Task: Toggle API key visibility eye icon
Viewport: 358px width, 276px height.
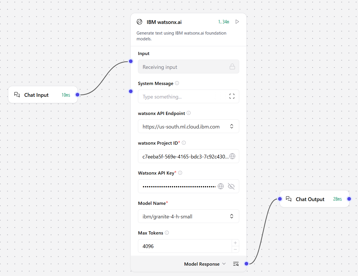Action: [231, 186]
